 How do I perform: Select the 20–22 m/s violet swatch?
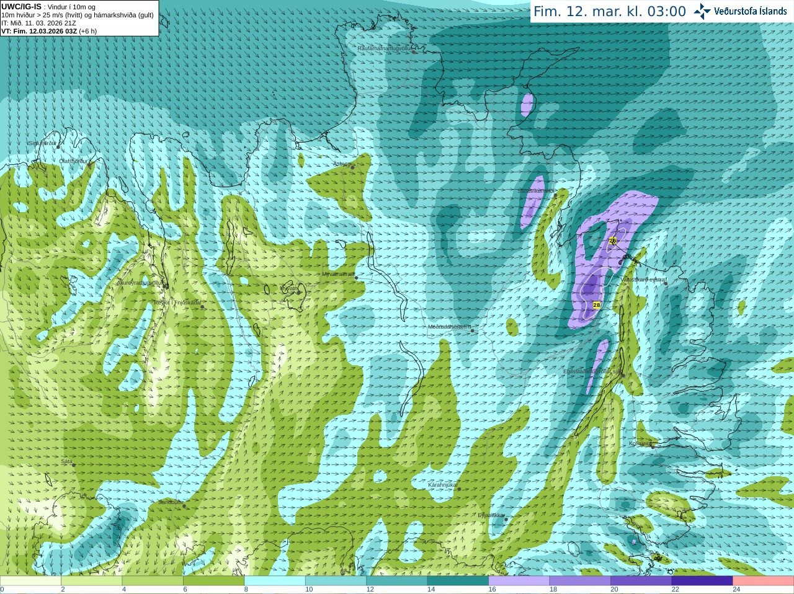[641, 581]
